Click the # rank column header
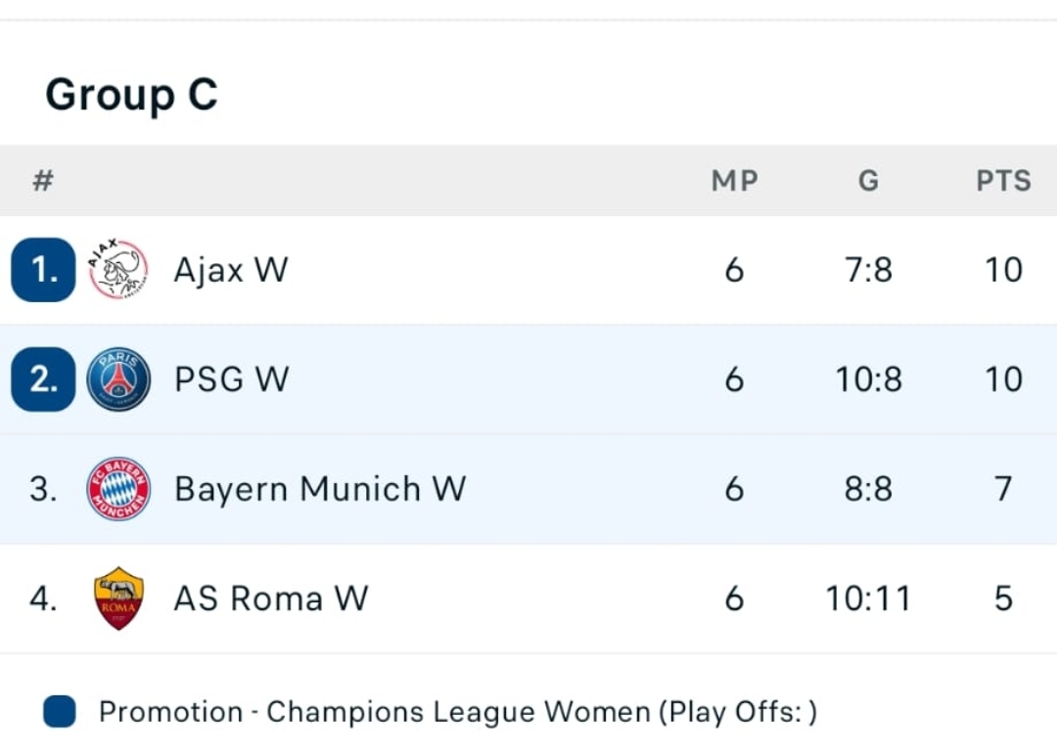Viewport: 1057px width, 753px height. click(43, 181)
